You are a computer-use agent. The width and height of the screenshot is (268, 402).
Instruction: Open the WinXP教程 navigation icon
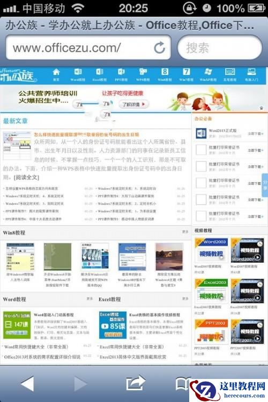tap(208, 75)
